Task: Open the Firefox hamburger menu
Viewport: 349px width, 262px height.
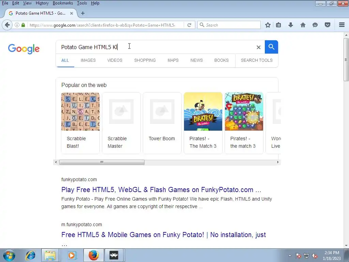Action: coord(342,25)
